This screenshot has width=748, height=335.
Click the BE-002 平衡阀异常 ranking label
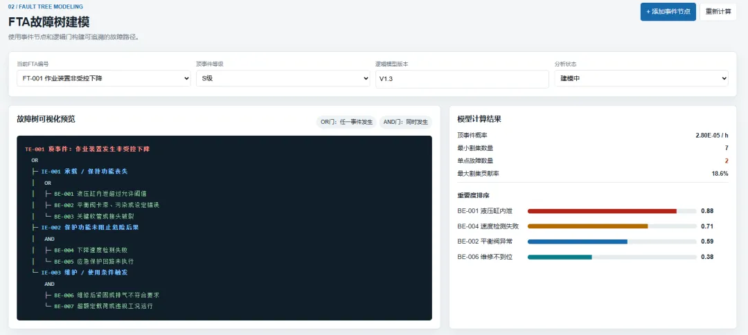[x=485, y=242]
